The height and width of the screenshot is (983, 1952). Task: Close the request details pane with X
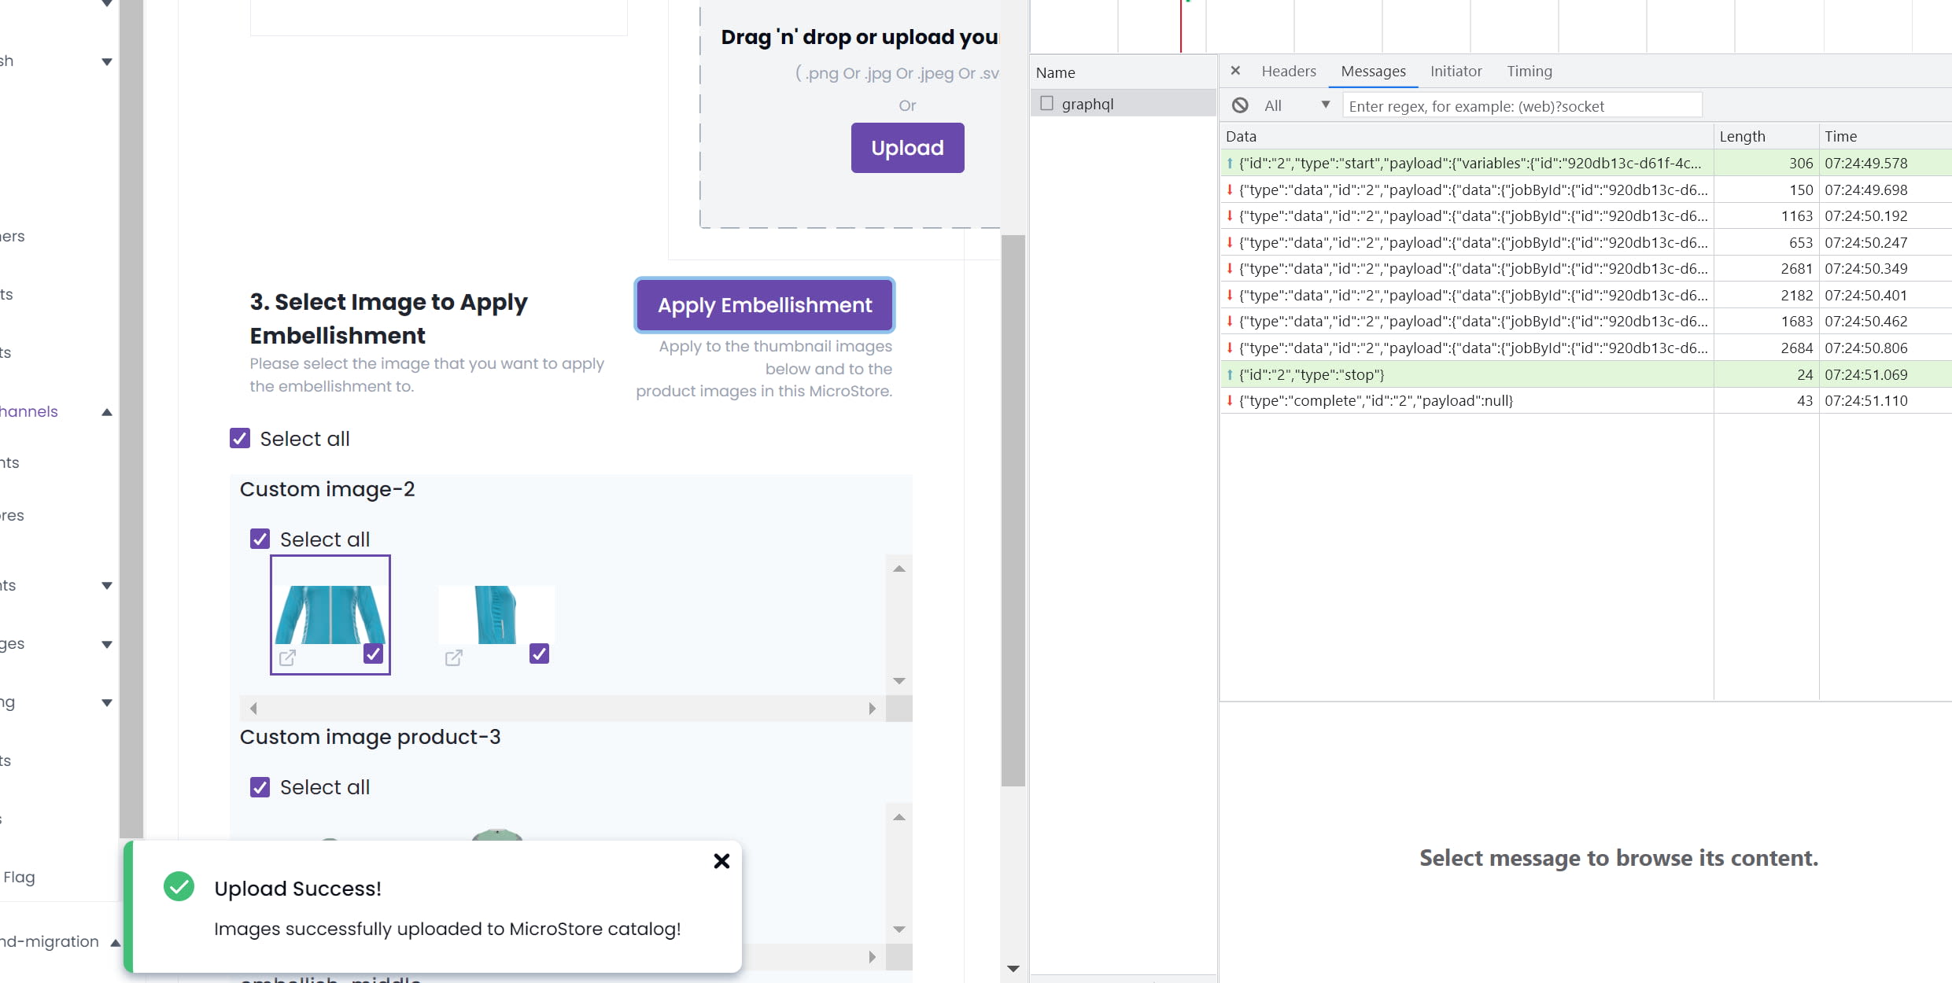pyautogui.click(x=1235, y=71)
